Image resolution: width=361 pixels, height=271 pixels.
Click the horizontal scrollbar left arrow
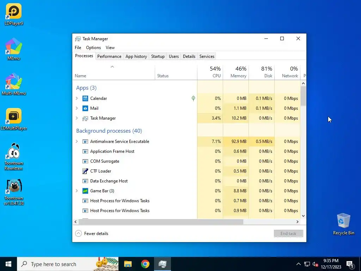pos(75,222)
